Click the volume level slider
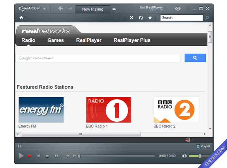 [199, 156]
